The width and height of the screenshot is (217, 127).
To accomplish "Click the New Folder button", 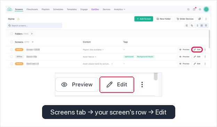I will [x=163, y=19].
